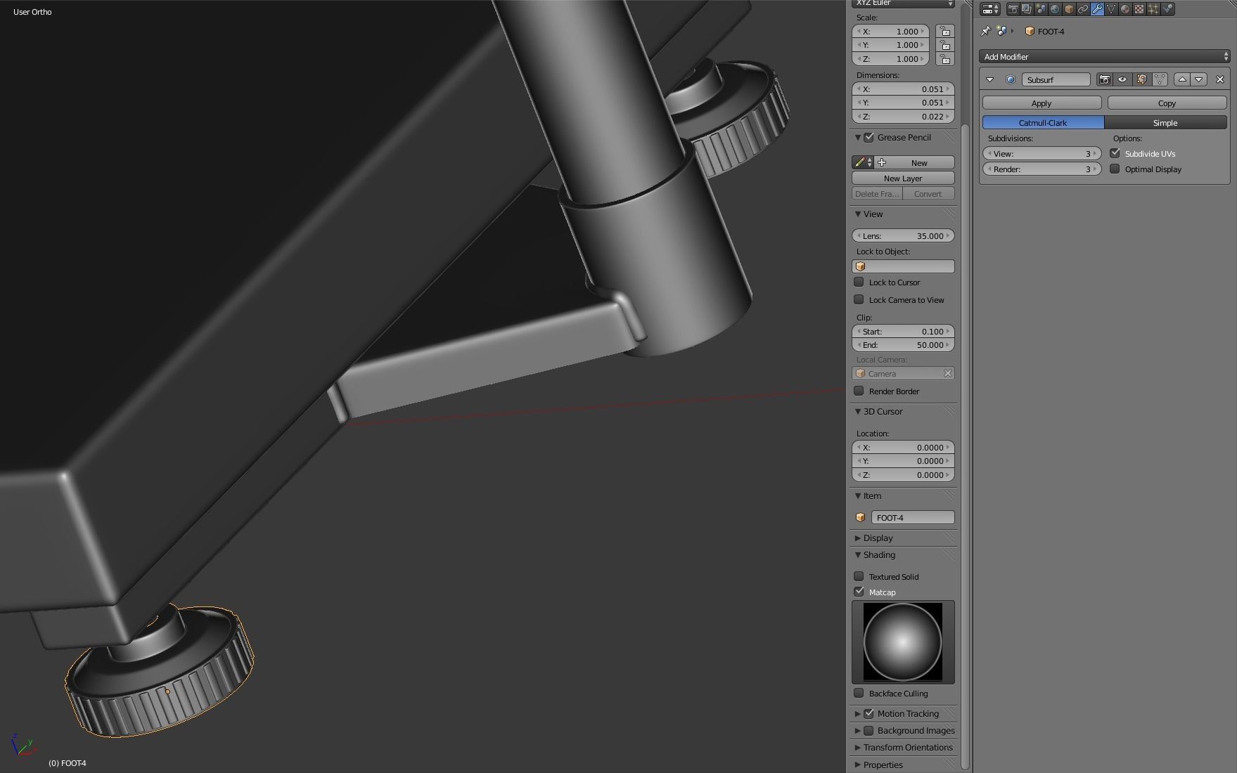Image resolution: width=1237 pixels, height=773 pixels.
Task: Click the Scale X value field
Action: point(890,31)
